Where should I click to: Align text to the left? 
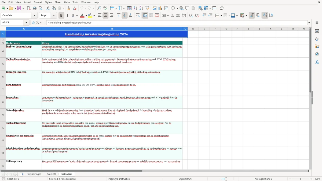pos(100,16)
